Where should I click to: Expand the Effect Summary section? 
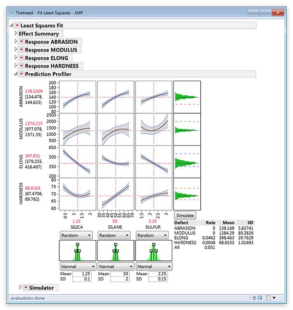pos(16,34)
